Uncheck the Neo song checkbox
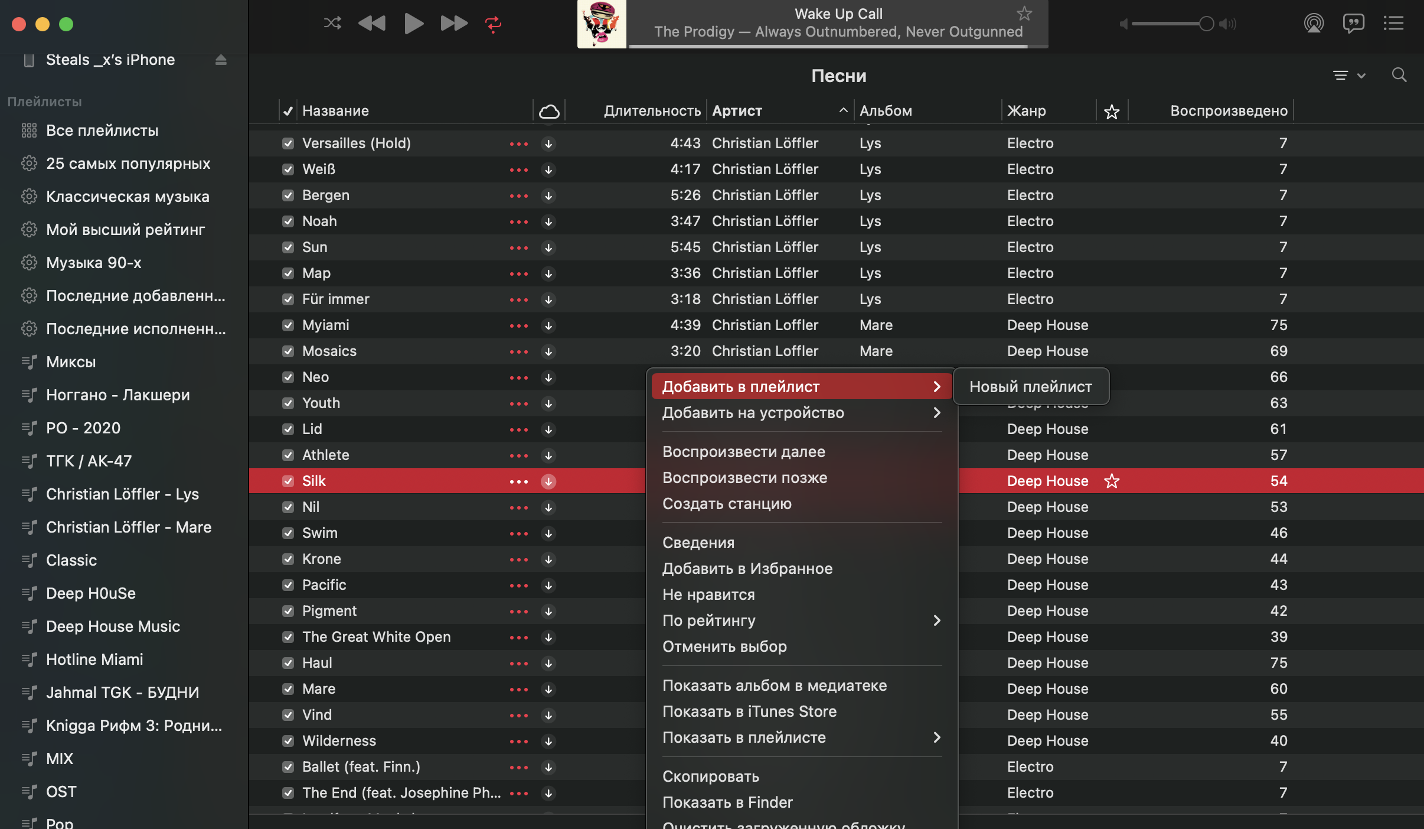 pyautogui.click(x=288, y=377)
